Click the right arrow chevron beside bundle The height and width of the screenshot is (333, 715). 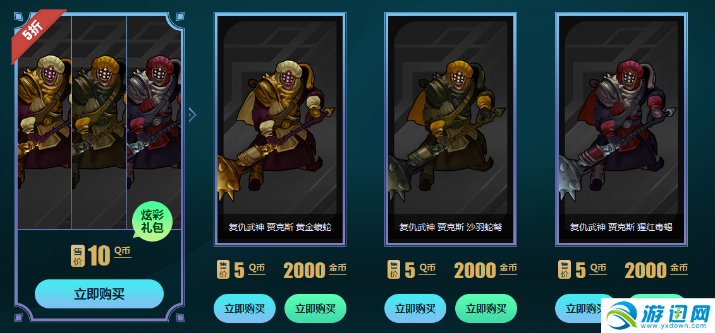(192, 115)
